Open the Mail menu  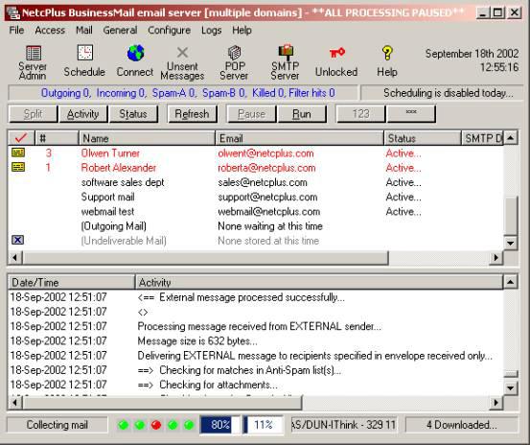pyautogui.click(x=84, y=31)
